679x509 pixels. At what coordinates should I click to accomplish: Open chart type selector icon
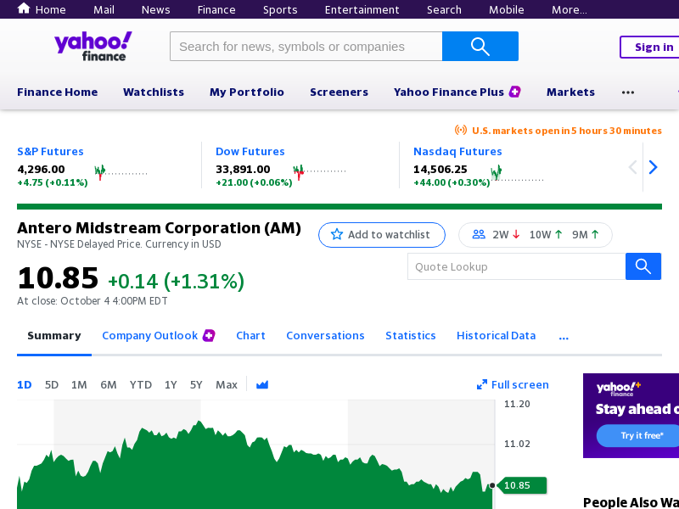(262, 385)
